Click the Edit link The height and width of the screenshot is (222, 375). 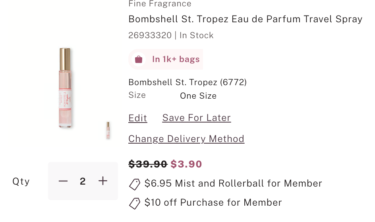tap(138, 118)
